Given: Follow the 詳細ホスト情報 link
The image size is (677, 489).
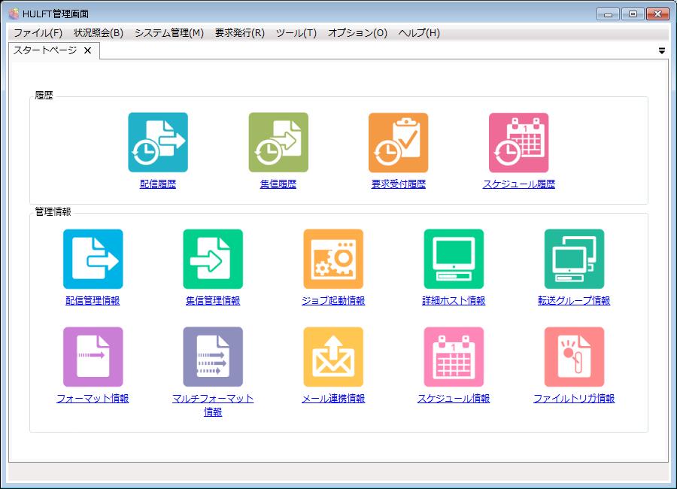Looking at the screenshot, I should click(x=454, y=301).
